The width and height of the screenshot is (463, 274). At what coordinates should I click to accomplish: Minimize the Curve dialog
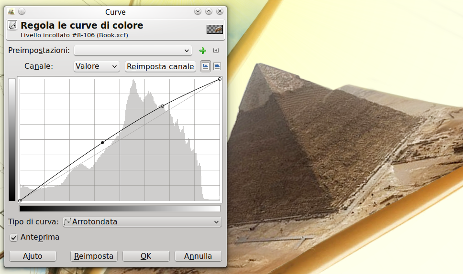(x=198, y=11)
